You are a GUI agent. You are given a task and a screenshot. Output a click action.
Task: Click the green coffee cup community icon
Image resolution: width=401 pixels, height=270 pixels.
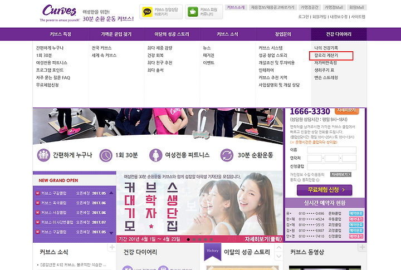tap(193, 12)
